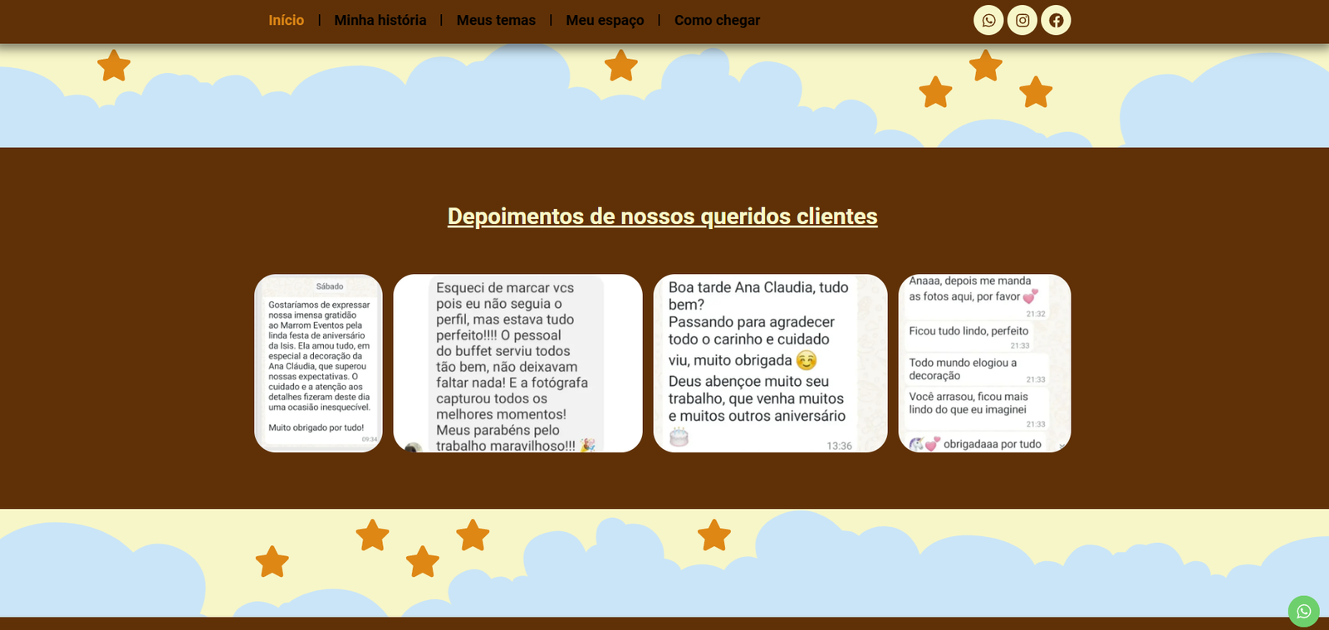The width and height of the screenshot is (1329, 630).
Task: Click the smiling emoji after 'muito obrigada'
Action: click(806, 360)
